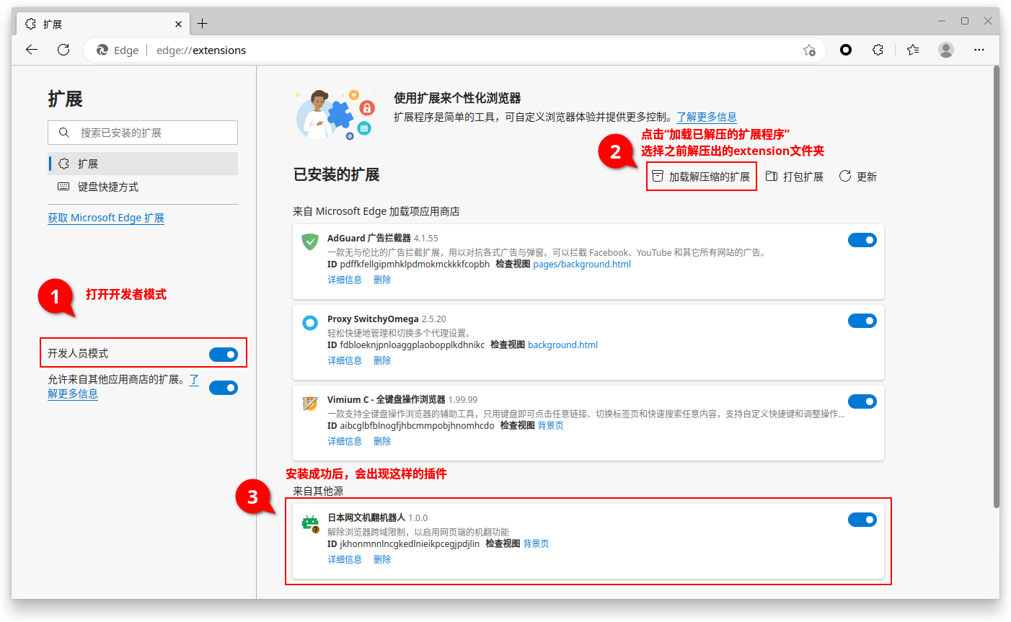This screenshot has width=1011, height=622.
Task: Select 键盘快捷方式 in the sidebar
Action: tap(143, 187)
